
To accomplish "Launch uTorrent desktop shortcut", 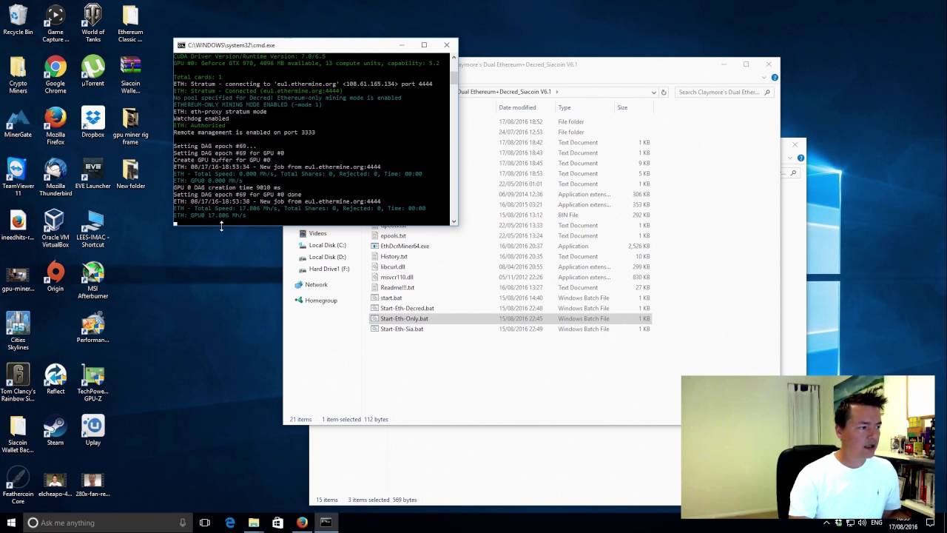I will [x=92, y=72].
